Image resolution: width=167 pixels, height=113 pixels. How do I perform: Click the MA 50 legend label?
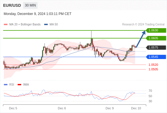tap(54, 25)
